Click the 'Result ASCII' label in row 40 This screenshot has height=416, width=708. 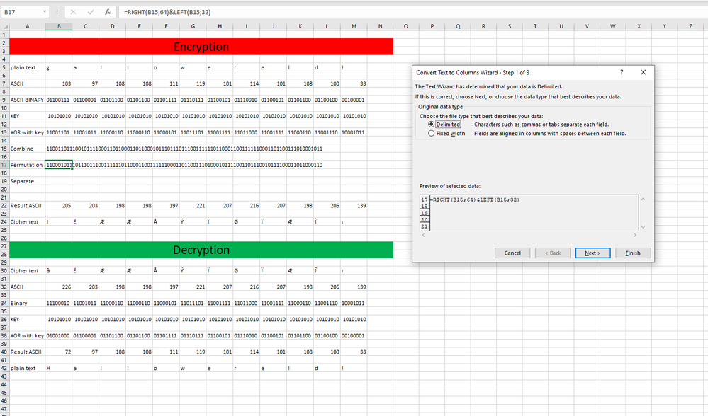point(26,352)
